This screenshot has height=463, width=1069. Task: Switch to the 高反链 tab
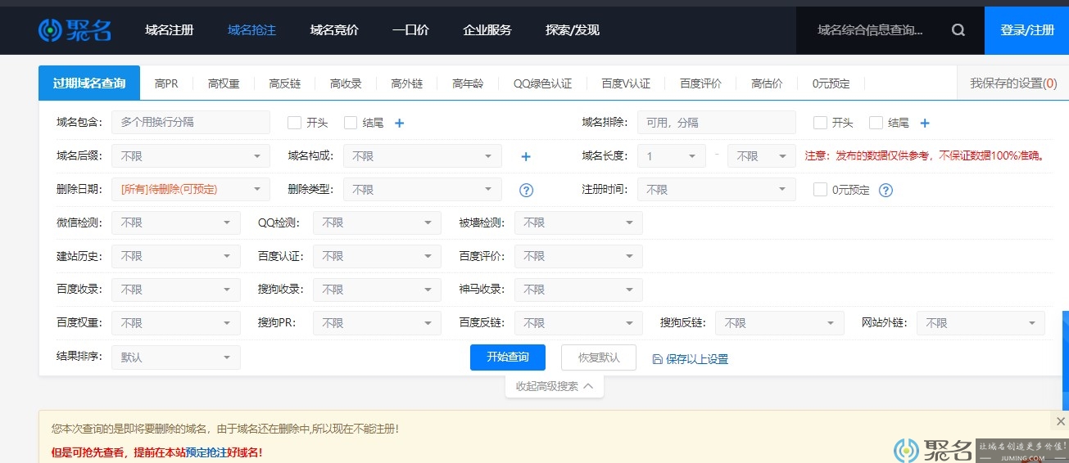tap(284, 83)
